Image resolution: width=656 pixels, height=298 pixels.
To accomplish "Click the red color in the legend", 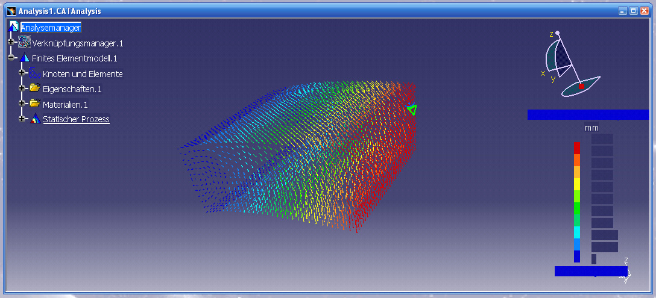I will pyautogui.click(x=577, y=148).
